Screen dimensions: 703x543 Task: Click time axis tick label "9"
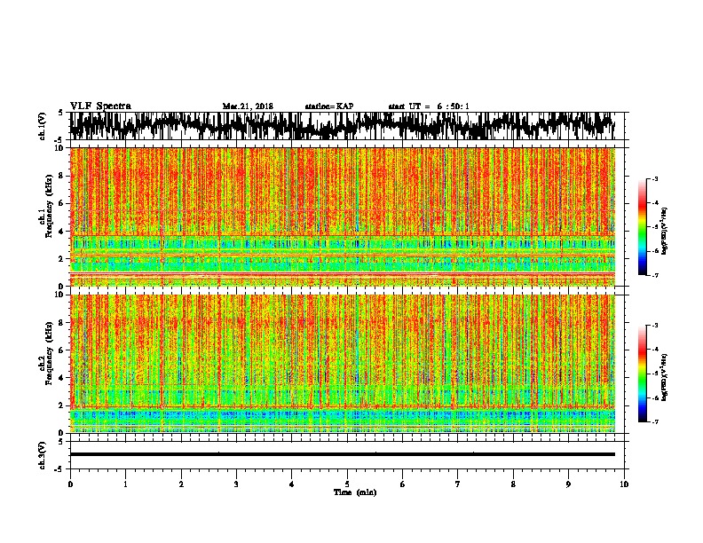pos(568,484)
